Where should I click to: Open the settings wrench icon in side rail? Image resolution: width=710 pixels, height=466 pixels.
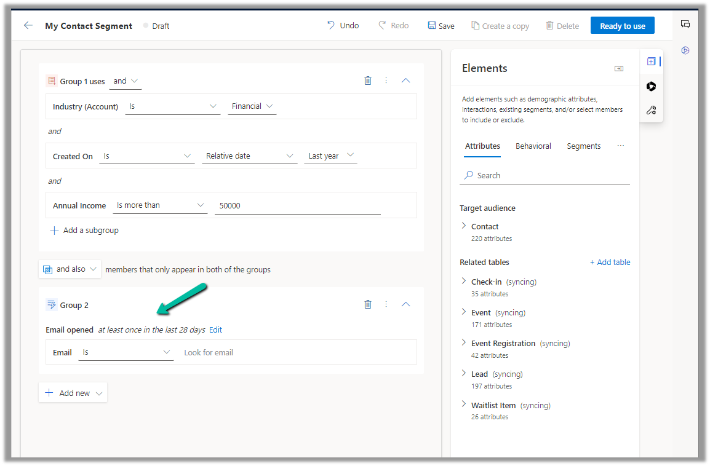(651, 110)
